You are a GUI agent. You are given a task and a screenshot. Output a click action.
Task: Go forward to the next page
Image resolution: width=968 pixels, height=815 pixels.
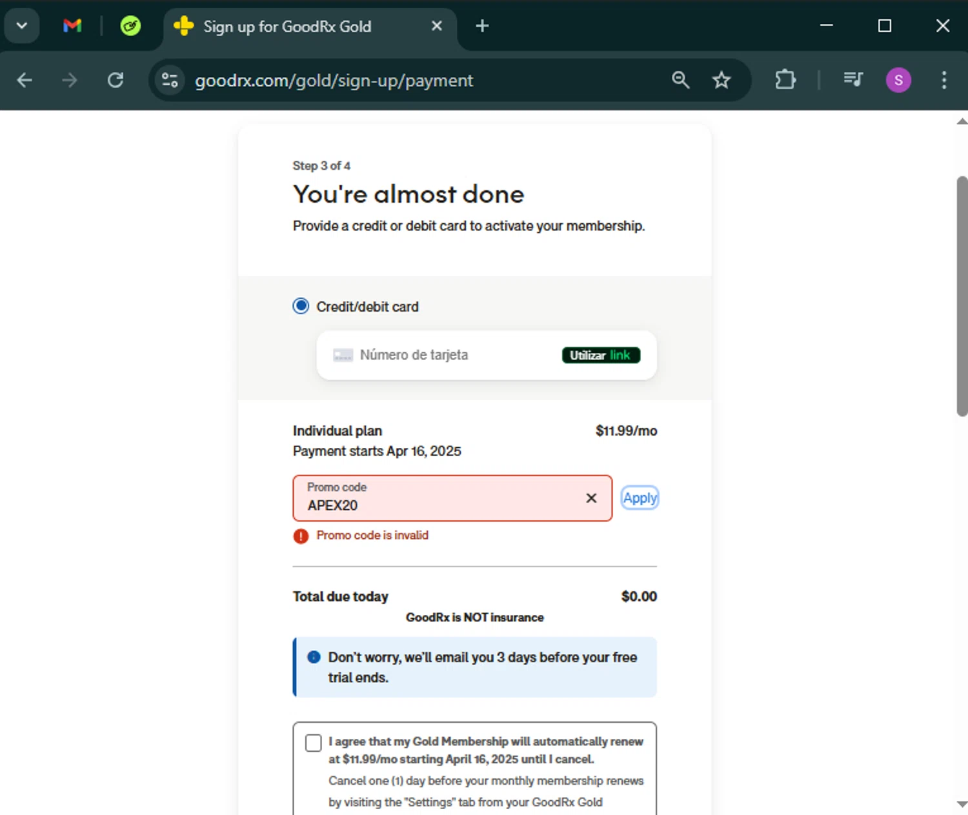(x=70, y=80)
